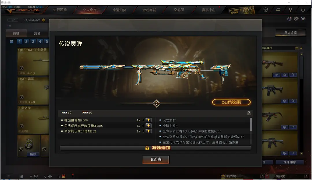This screenshot has width=312, height=180.
Task: Click the 取消 button
Action: (x=156, y=160)
